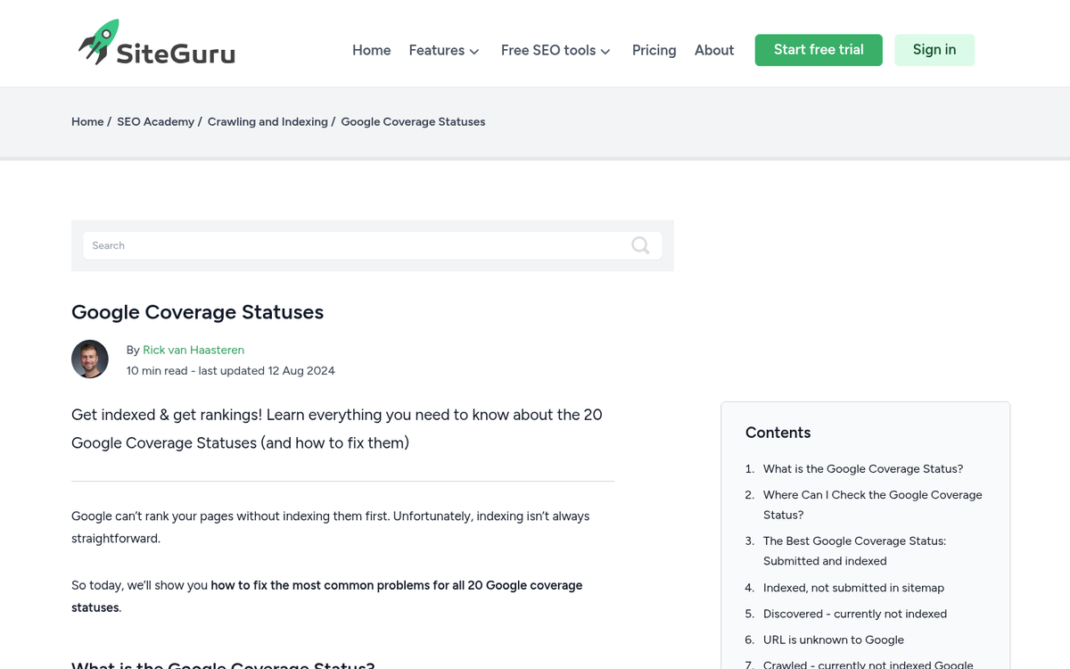Click the Contents heading in sidebar
The image size is (1070, 669).
click(778, 433)
